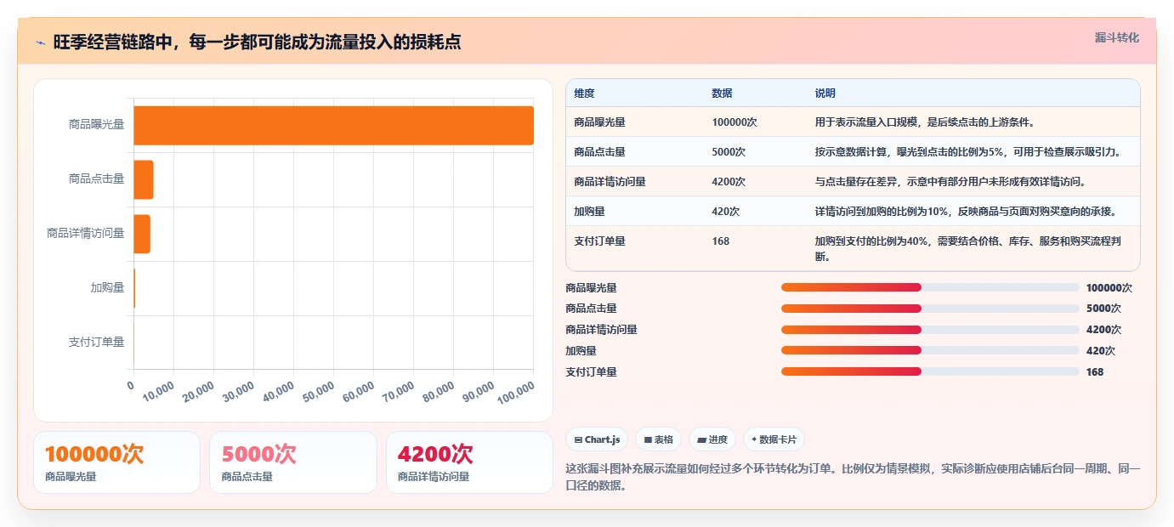Click the 5000次 value beside the progress bar
The image size is (1174, 527).
click(x=1103, y=309)
